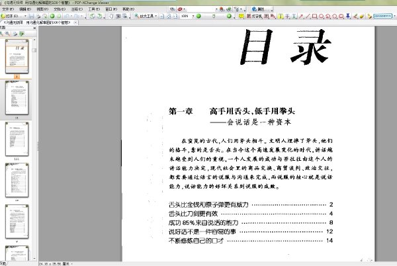The height and width of the screenshot is (266, 397).
Task: Click the thumbnail panel scroll-up arrow
Action: (x=34, y=40)
